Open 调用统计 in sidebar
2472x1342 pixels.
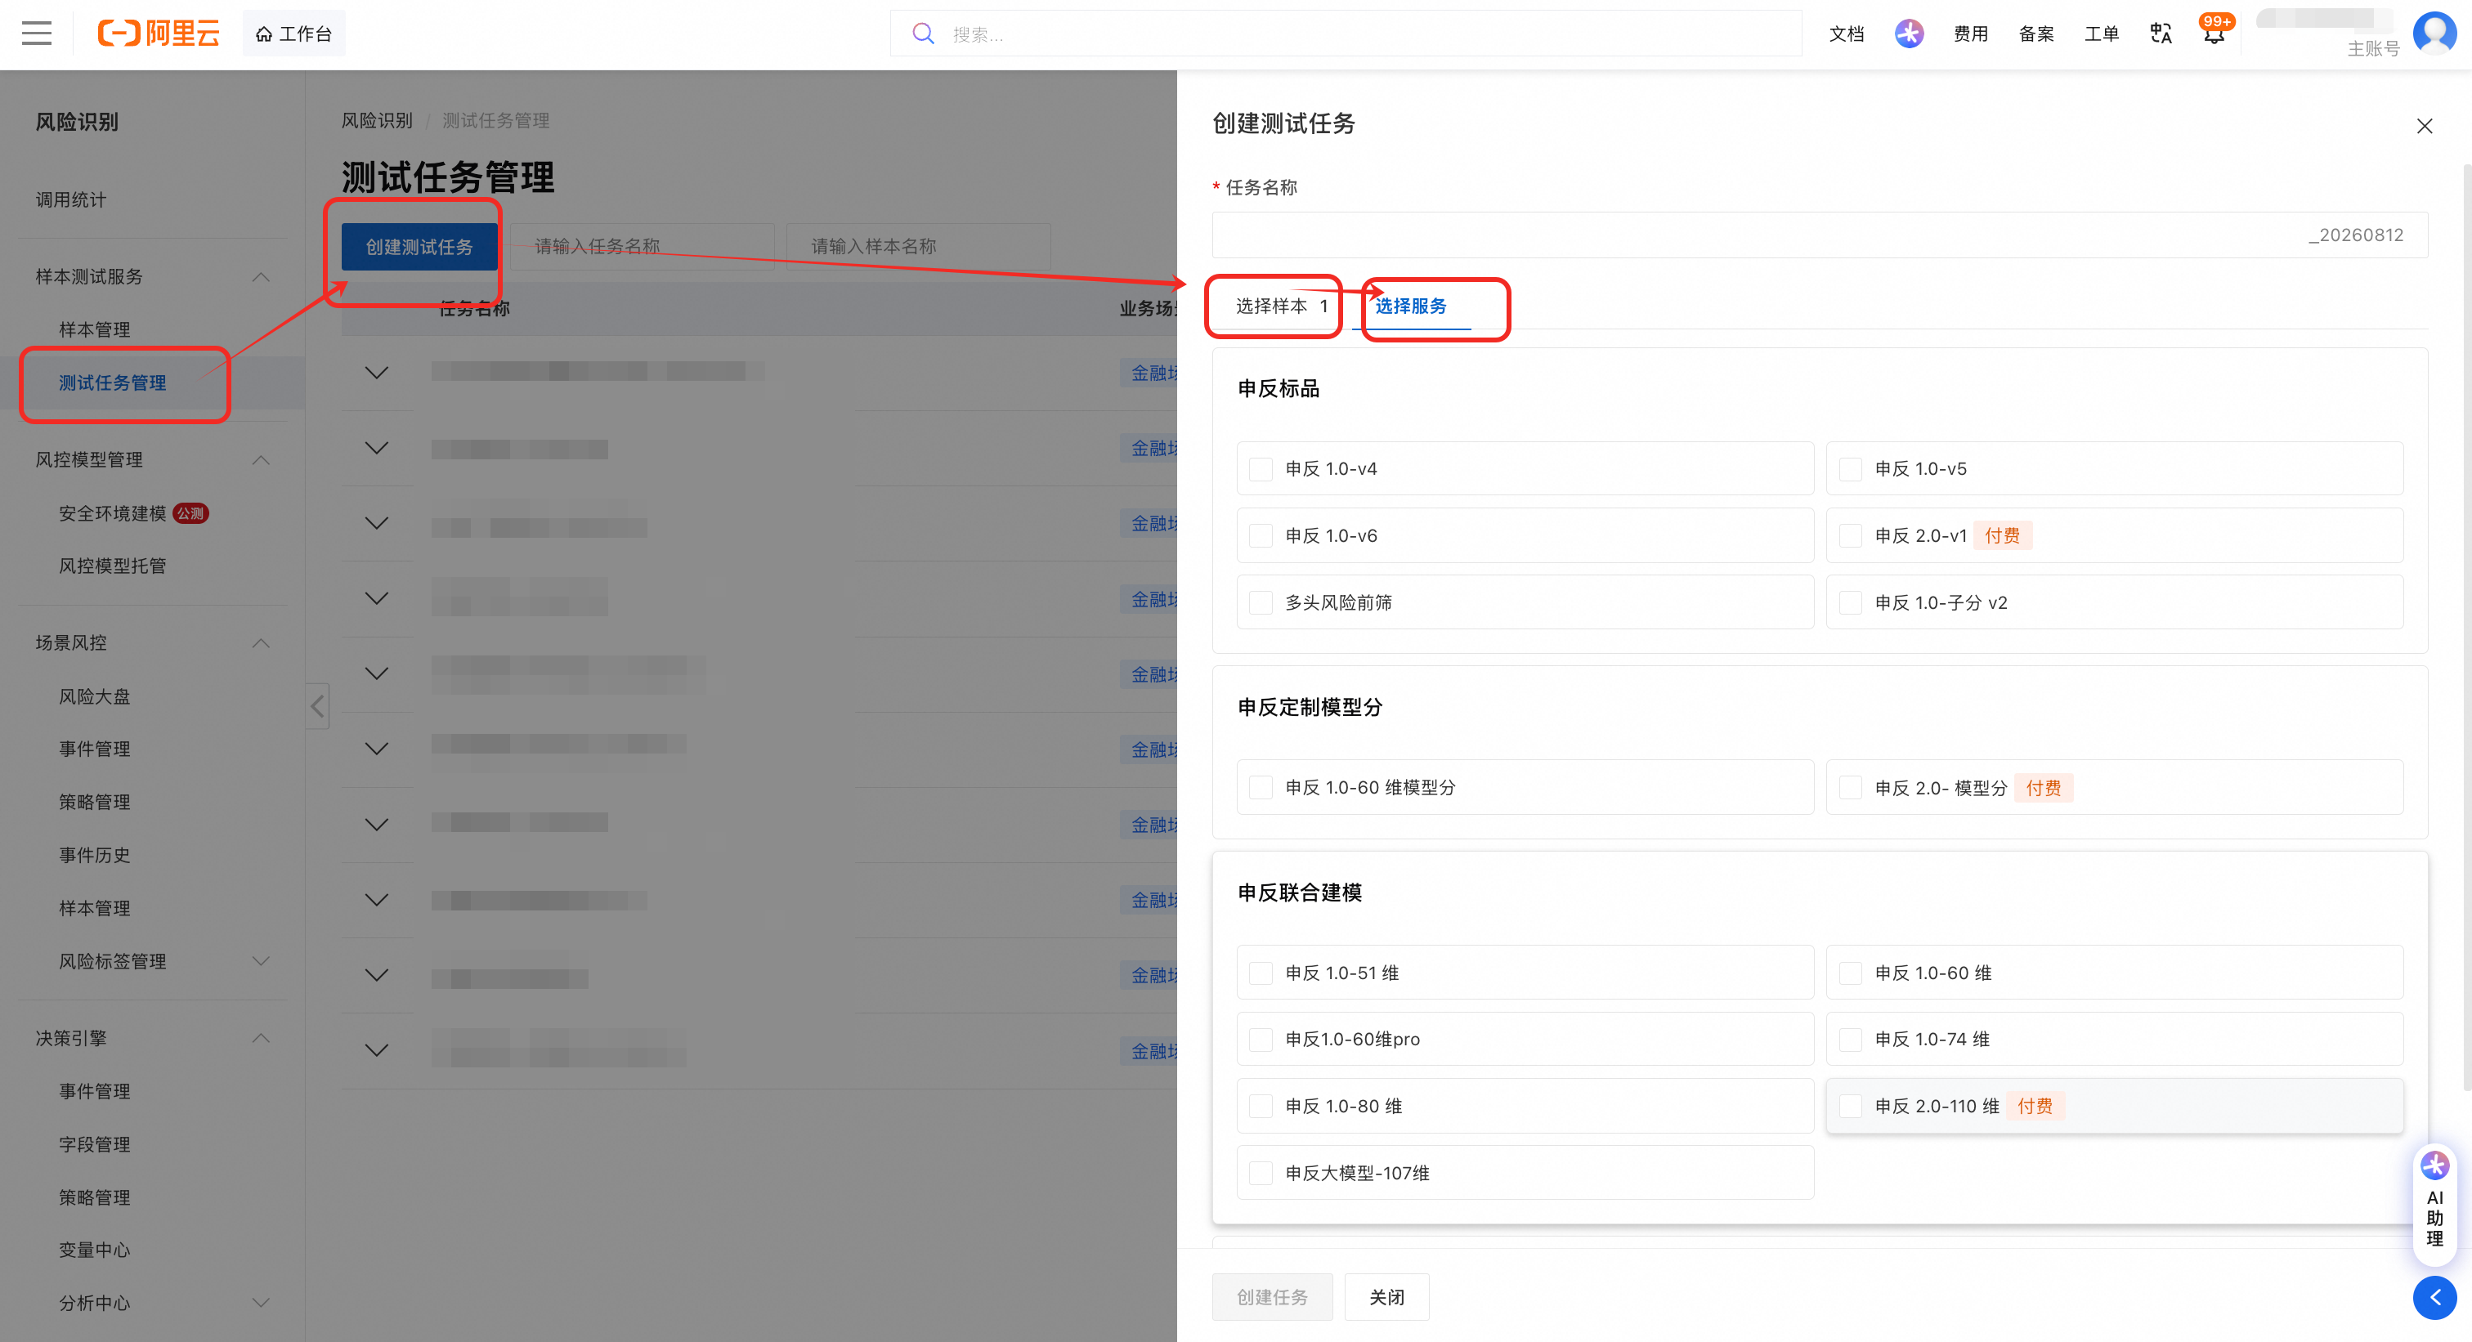click(x=71, y=199)
